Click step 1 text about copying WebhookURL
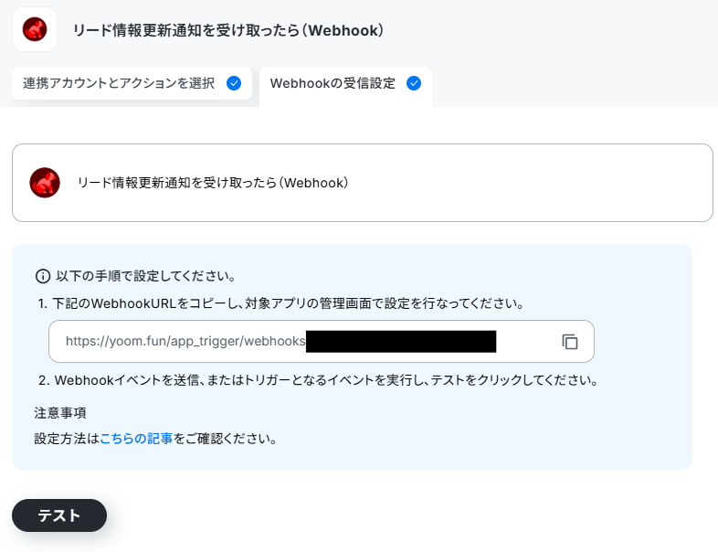Viewport: 718px width, 552px height. pyautogui.click(x=281, y=303)
